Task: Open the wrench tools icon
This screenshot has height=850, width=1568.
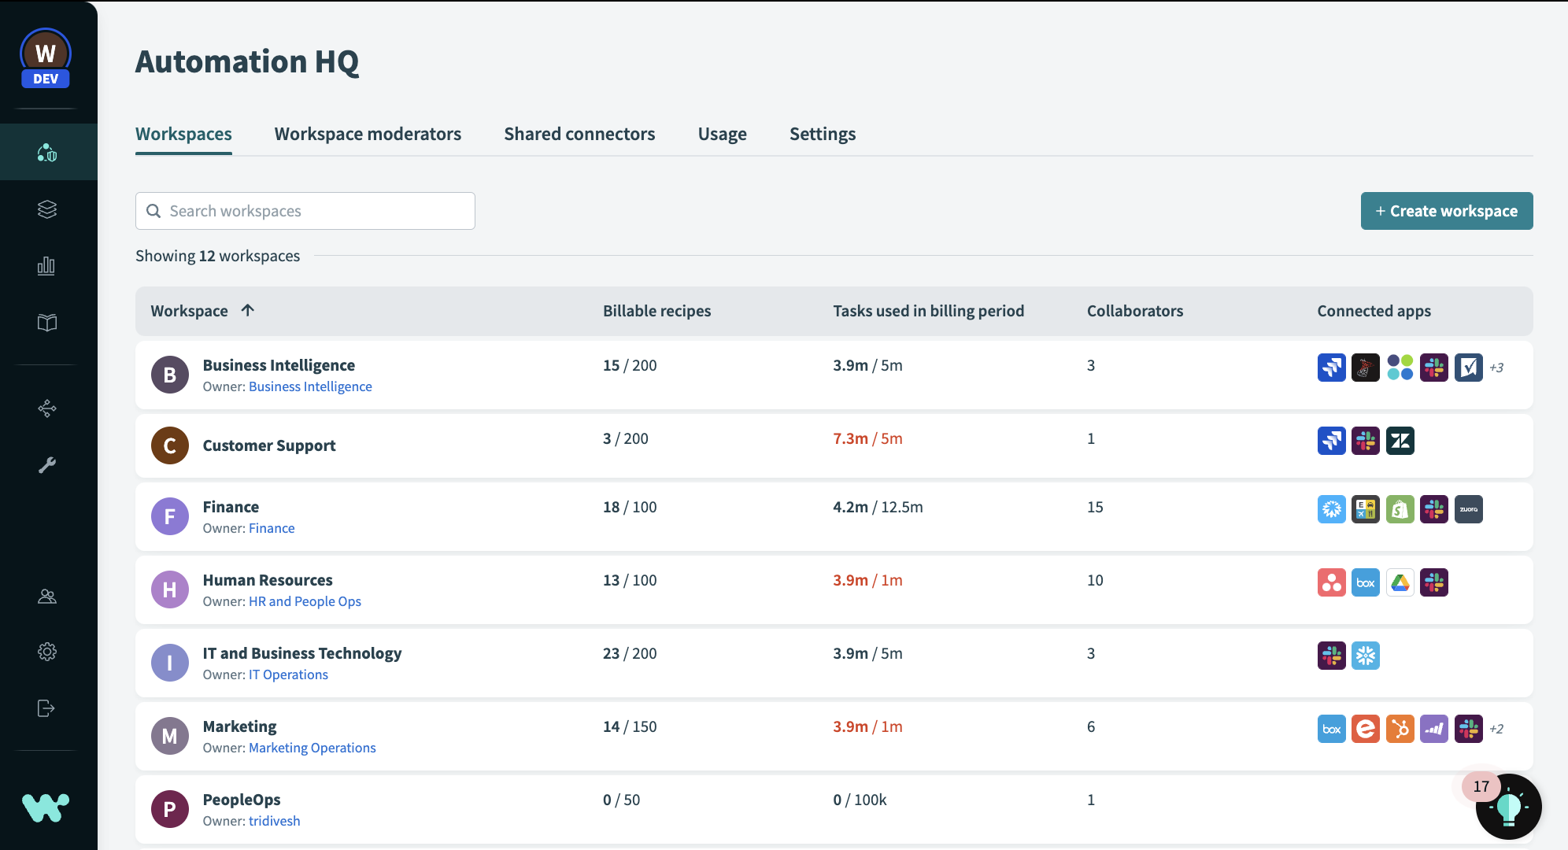Action: click(47, 465)
